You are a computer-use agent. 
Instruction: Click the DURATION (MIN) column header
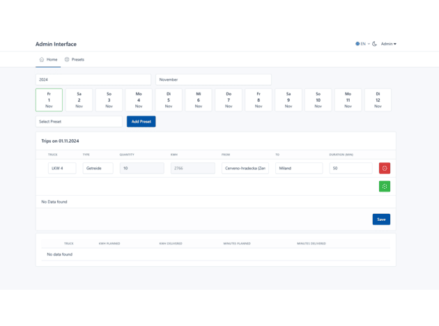(341, 155)
